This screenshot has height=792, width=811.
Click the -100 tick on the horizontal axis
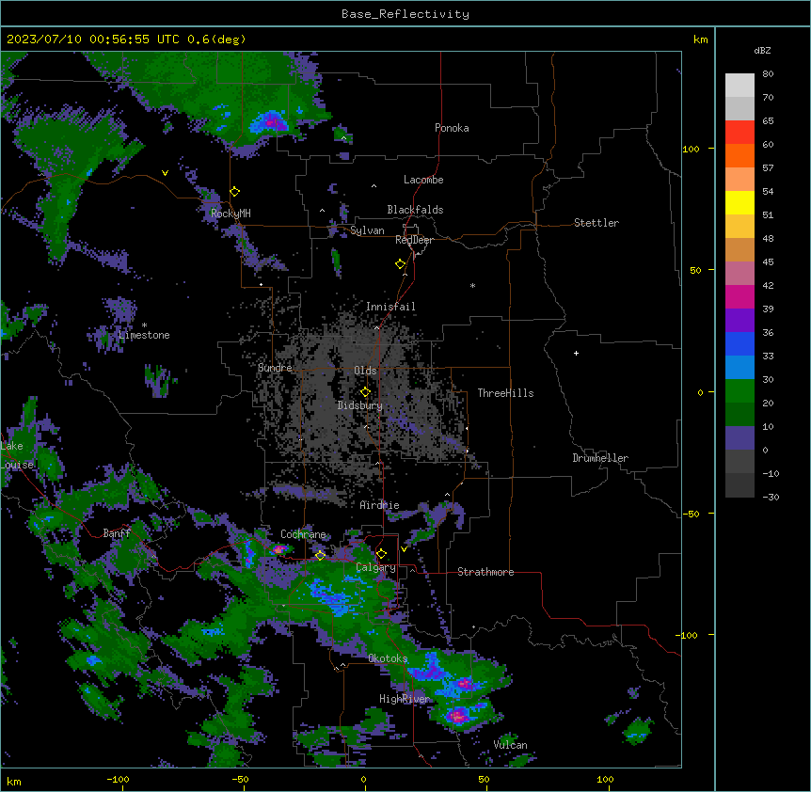(x=118, y=779)
